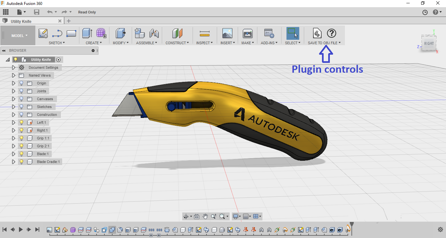Open the INSPECT menu
Image resolution: width=446 pixels, height=238 pixels.
pyautogui.click(x=205, y=43)
